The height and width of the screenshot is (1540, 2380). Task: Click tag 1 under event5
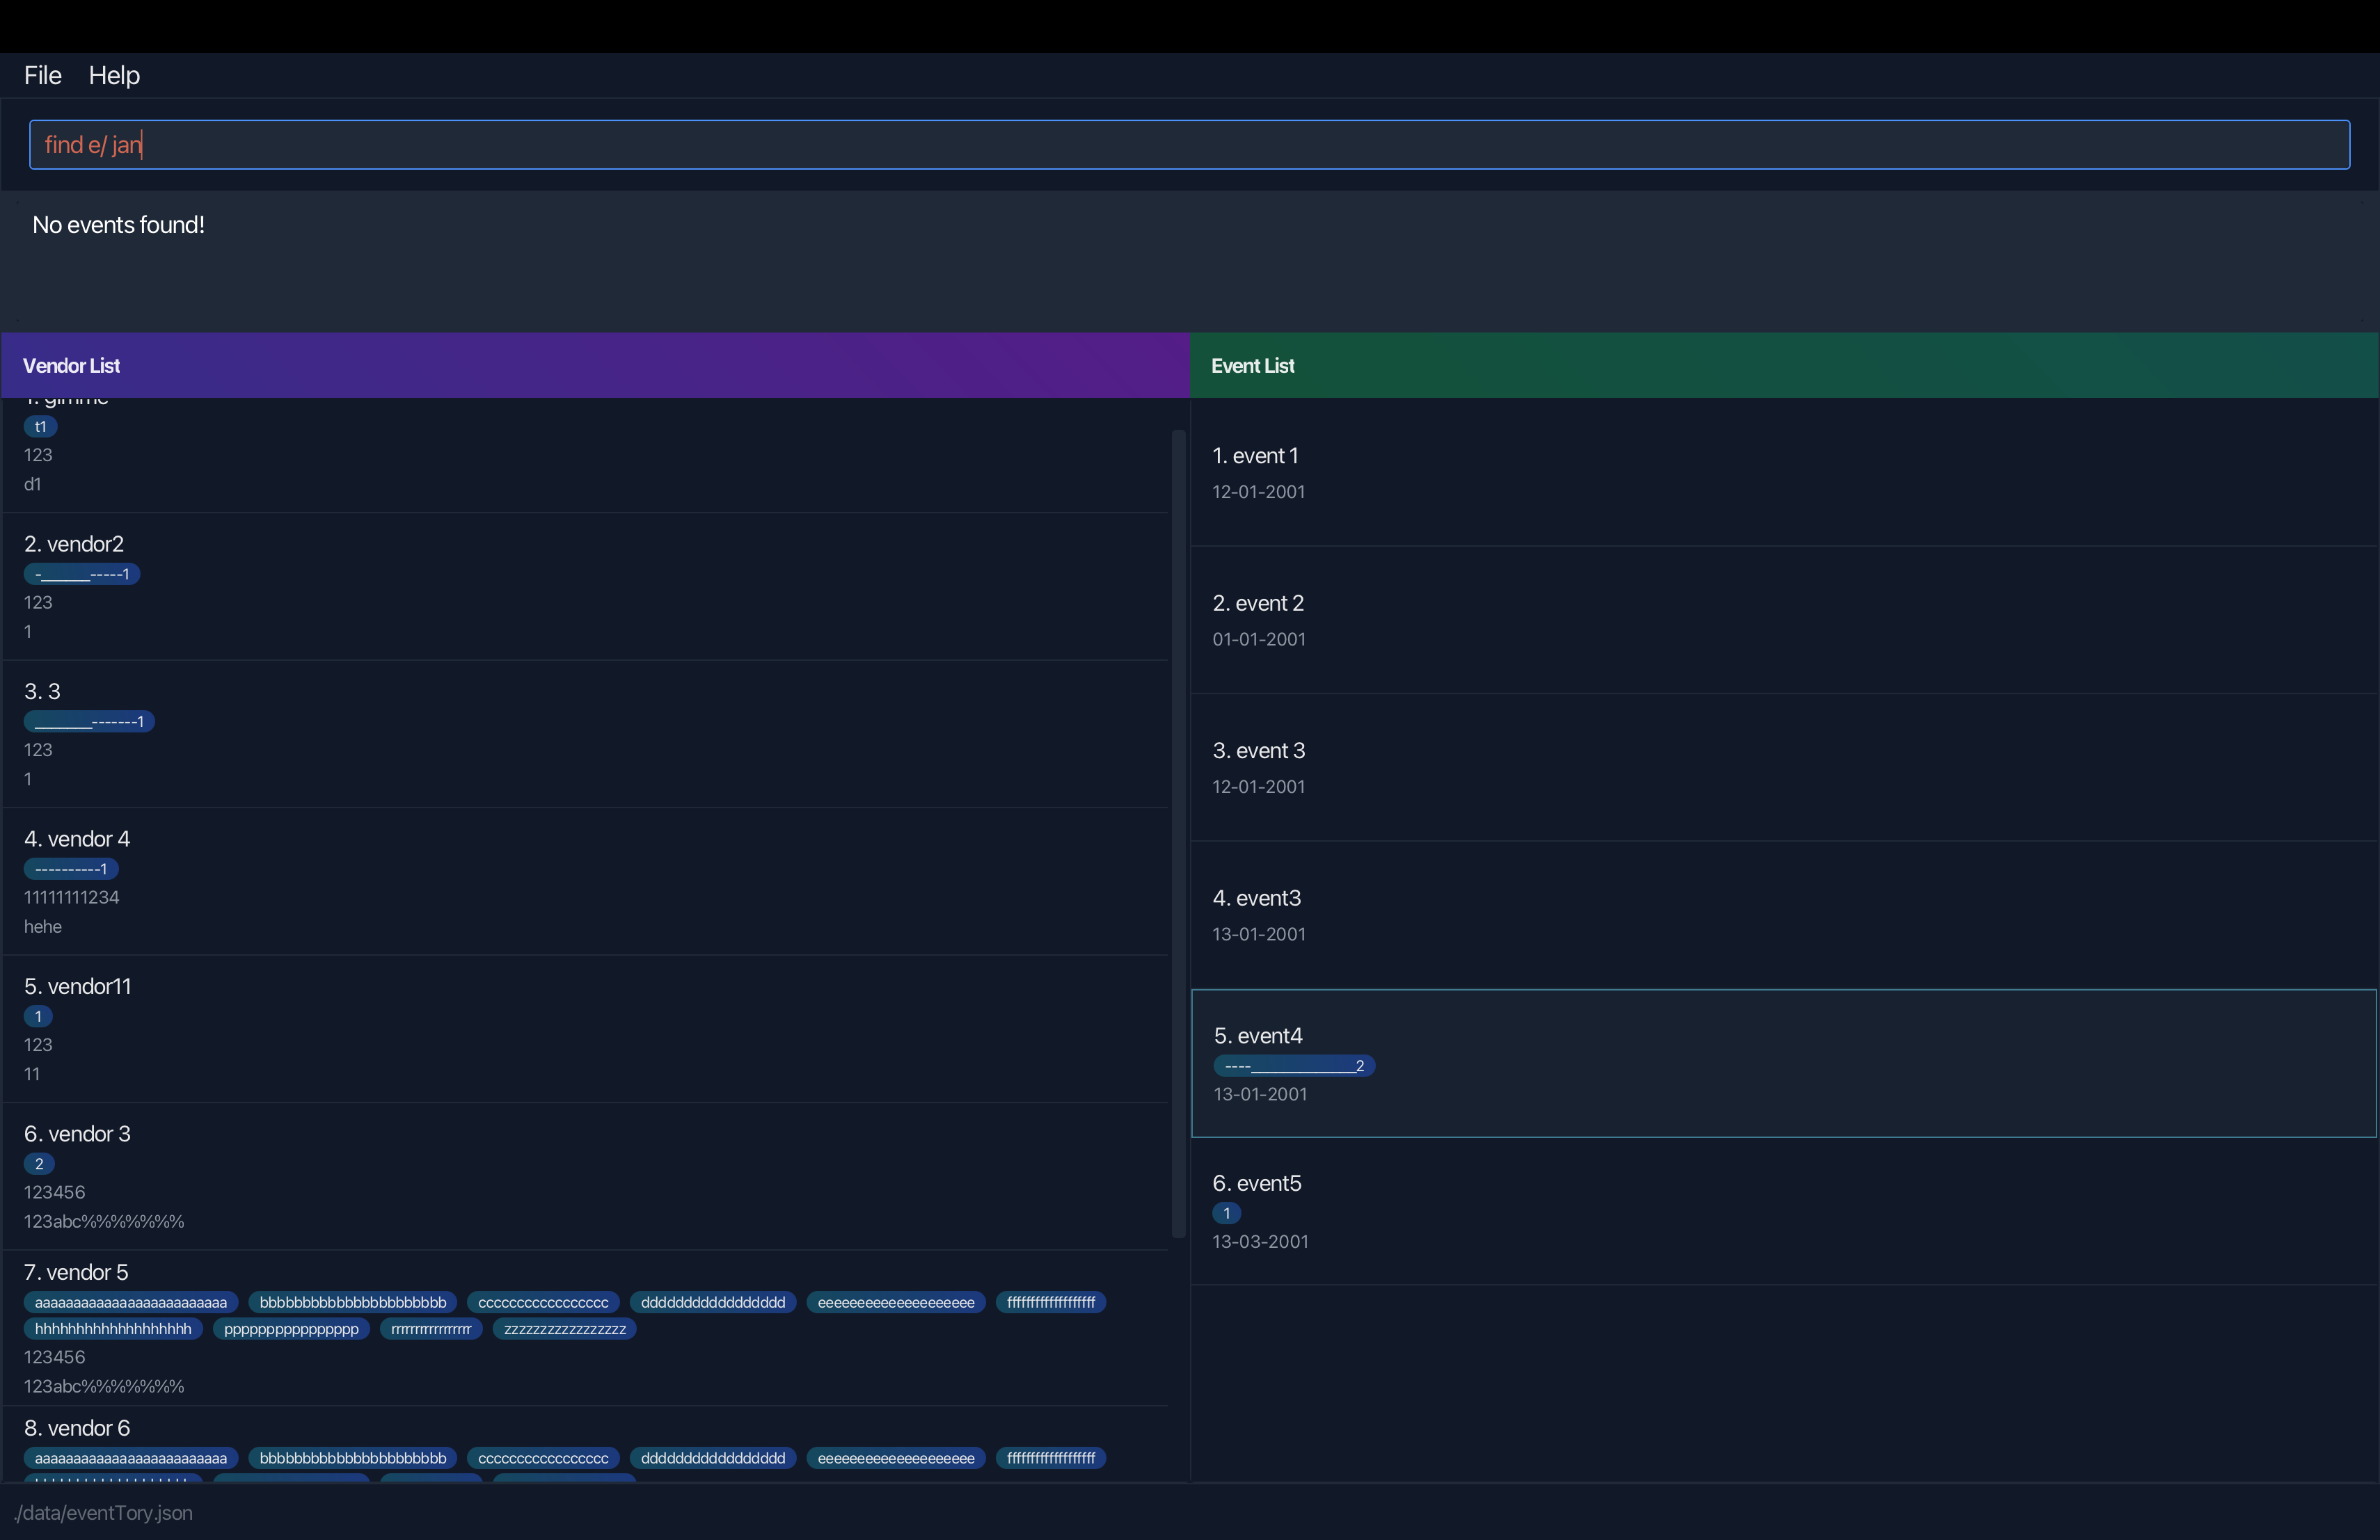[1227, 1213]
